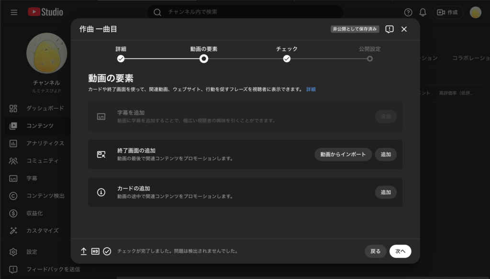The image size is (490, 279).
Task: Select the 動画の要素 step
Action: click(x=204, y=58)
